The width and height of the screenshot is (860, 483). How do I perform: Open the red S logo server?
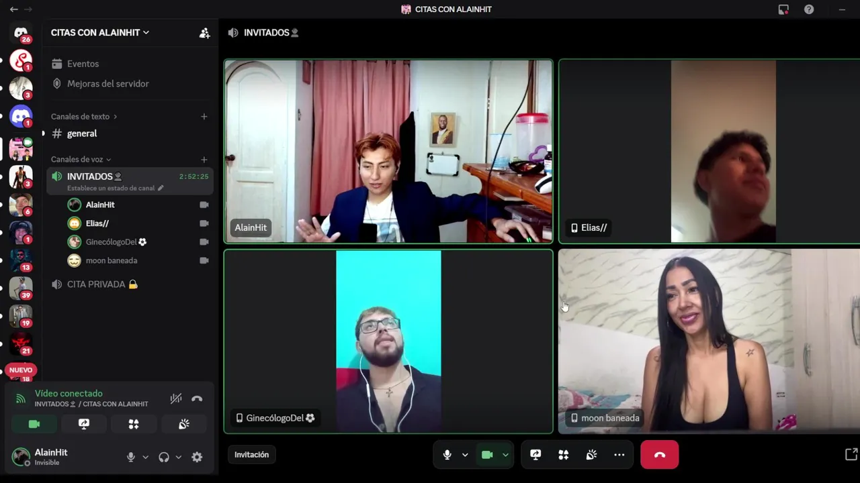coord(21,60)
